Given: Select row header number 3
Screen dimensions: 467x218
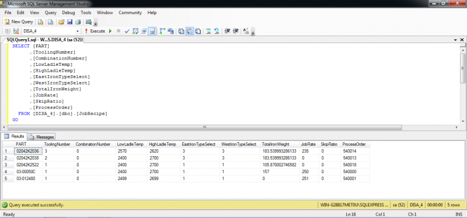Looking at the screenshot, I should tap(8, 165).
